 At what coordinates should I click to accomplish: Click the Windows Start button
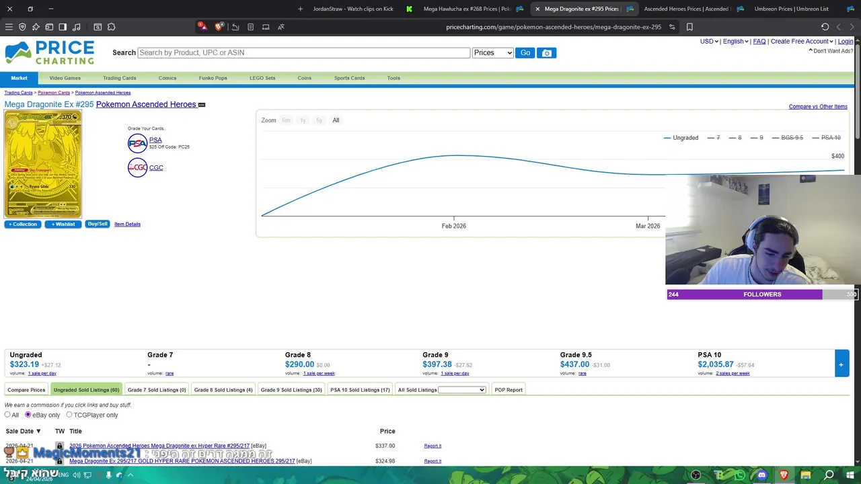[851, 475]
